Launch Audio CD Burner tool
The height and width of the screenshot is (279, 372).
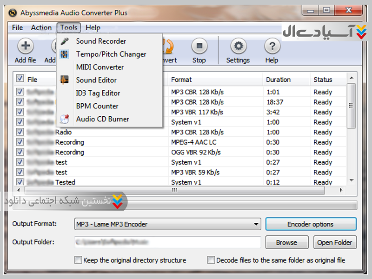[102, 119]
